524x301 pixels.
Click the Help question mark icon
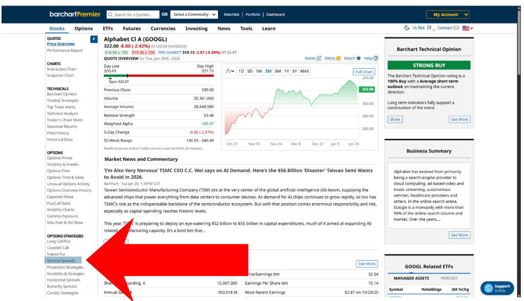(x=376, y=58)
